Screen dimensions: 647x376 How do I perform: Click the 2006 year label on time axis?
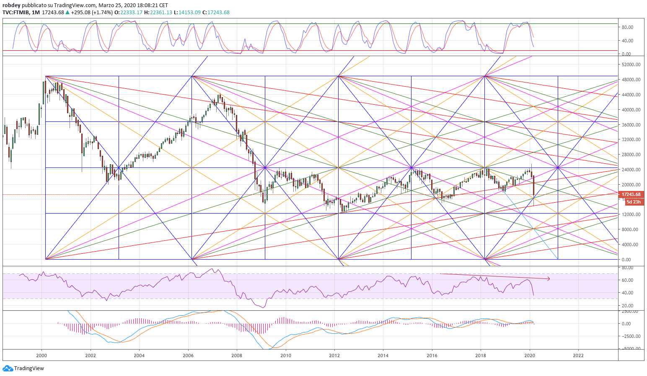(x=188, y=355)
